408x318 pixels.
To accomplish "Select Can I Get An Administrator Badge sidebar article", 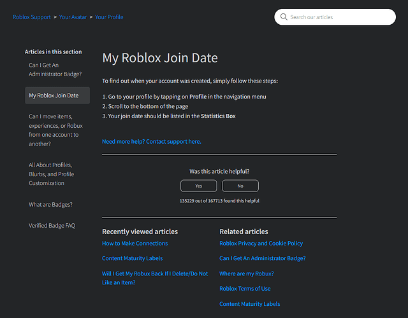I will click(55, 69).
